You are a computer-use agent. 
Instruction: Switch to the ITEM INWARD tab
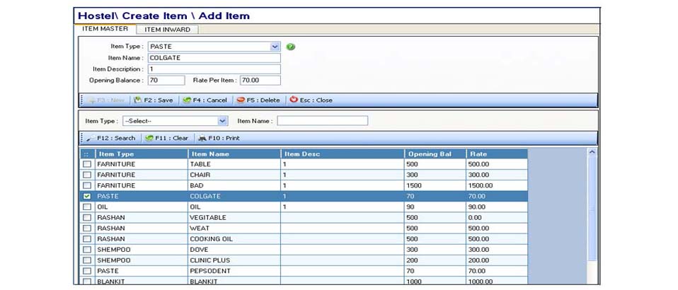coord(167,30)
